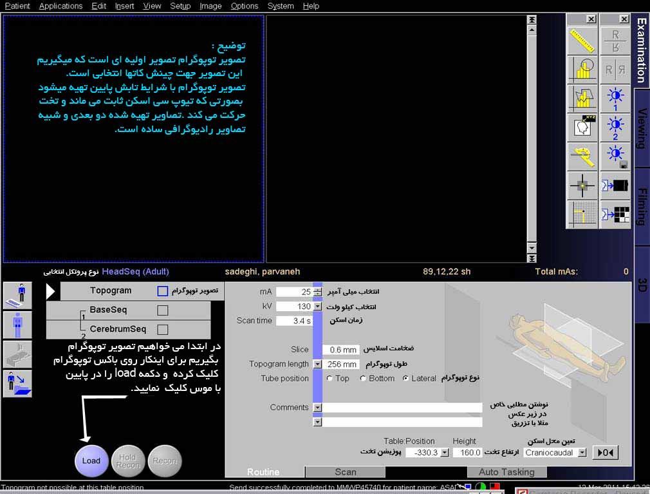Open the second Comments line dropdown arrow

(317, 423)
